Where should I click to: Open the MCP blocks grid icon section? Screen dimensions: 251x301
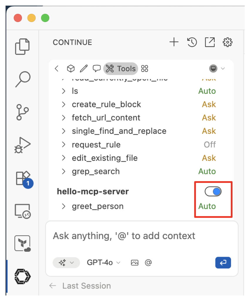[145, 69]
